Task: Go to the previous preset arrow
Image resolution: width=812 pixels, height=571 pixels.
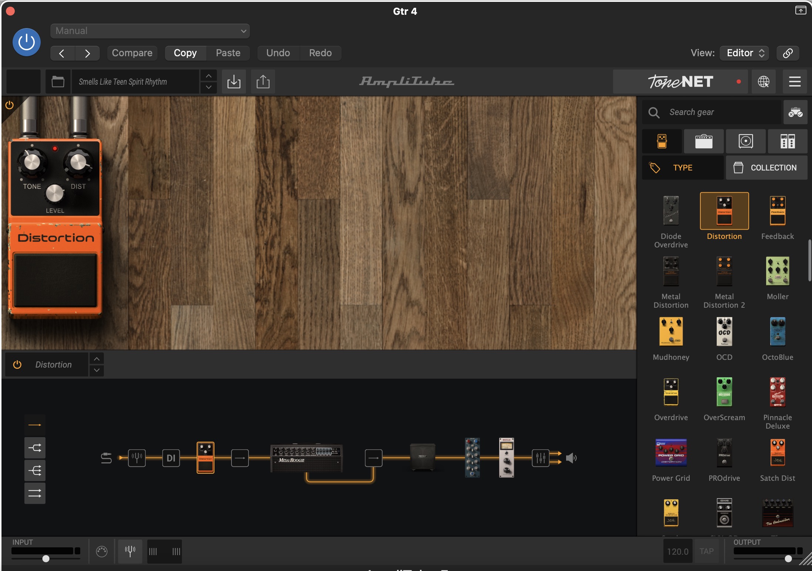Action: tap(62, 53)
